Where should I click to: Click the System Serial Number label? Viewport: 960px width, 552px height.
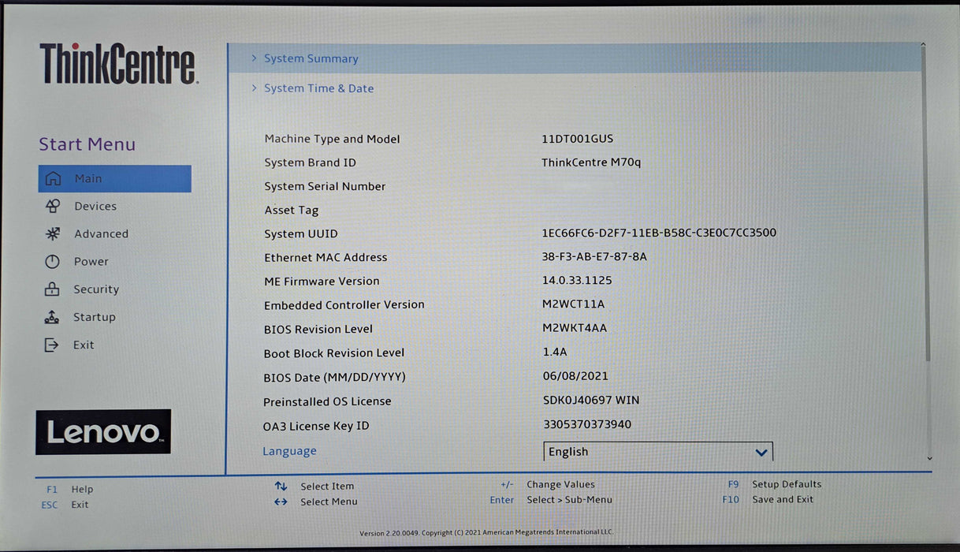(325, 187)
